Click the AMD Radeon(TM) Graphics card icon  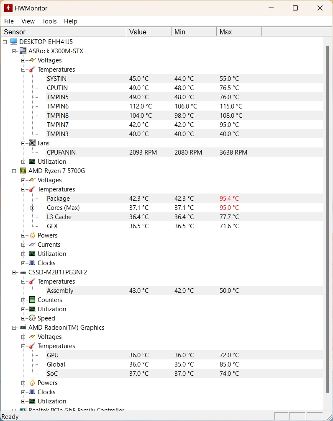[x=23, y=327]
